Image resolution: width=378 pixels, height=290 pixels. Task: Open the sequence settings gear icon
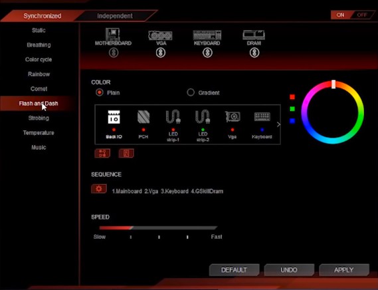click(x=99, y=189)
